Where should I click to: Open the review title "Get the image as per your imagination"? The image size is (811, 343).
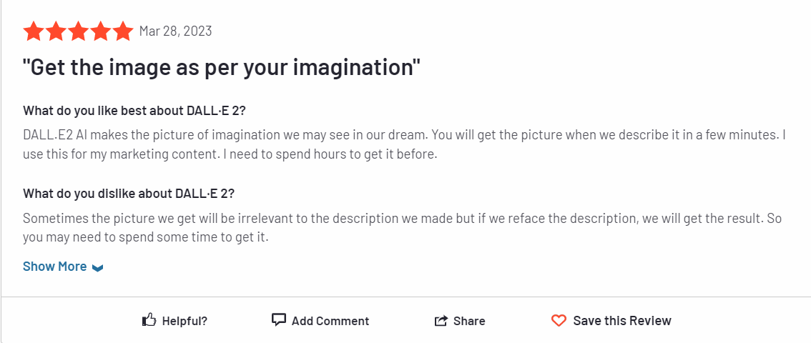pos(222,68)
